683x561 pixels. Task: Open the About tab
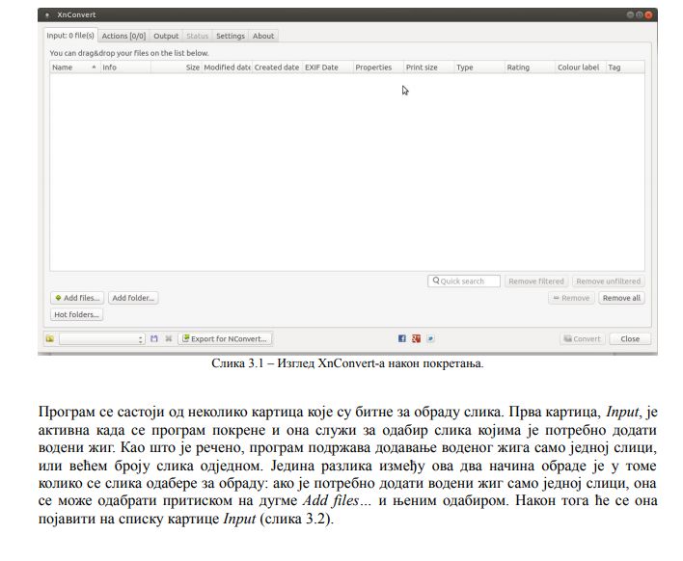[263, 36]
